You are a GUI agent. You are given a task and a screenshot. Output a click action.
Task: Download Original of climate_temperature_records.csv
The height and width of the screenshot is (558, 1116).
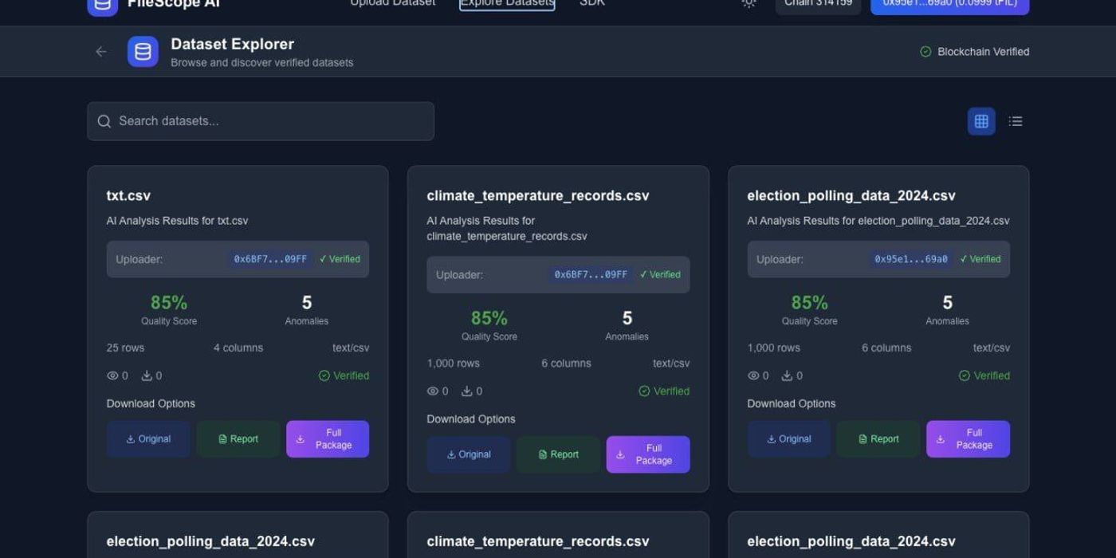pos(469,454)
